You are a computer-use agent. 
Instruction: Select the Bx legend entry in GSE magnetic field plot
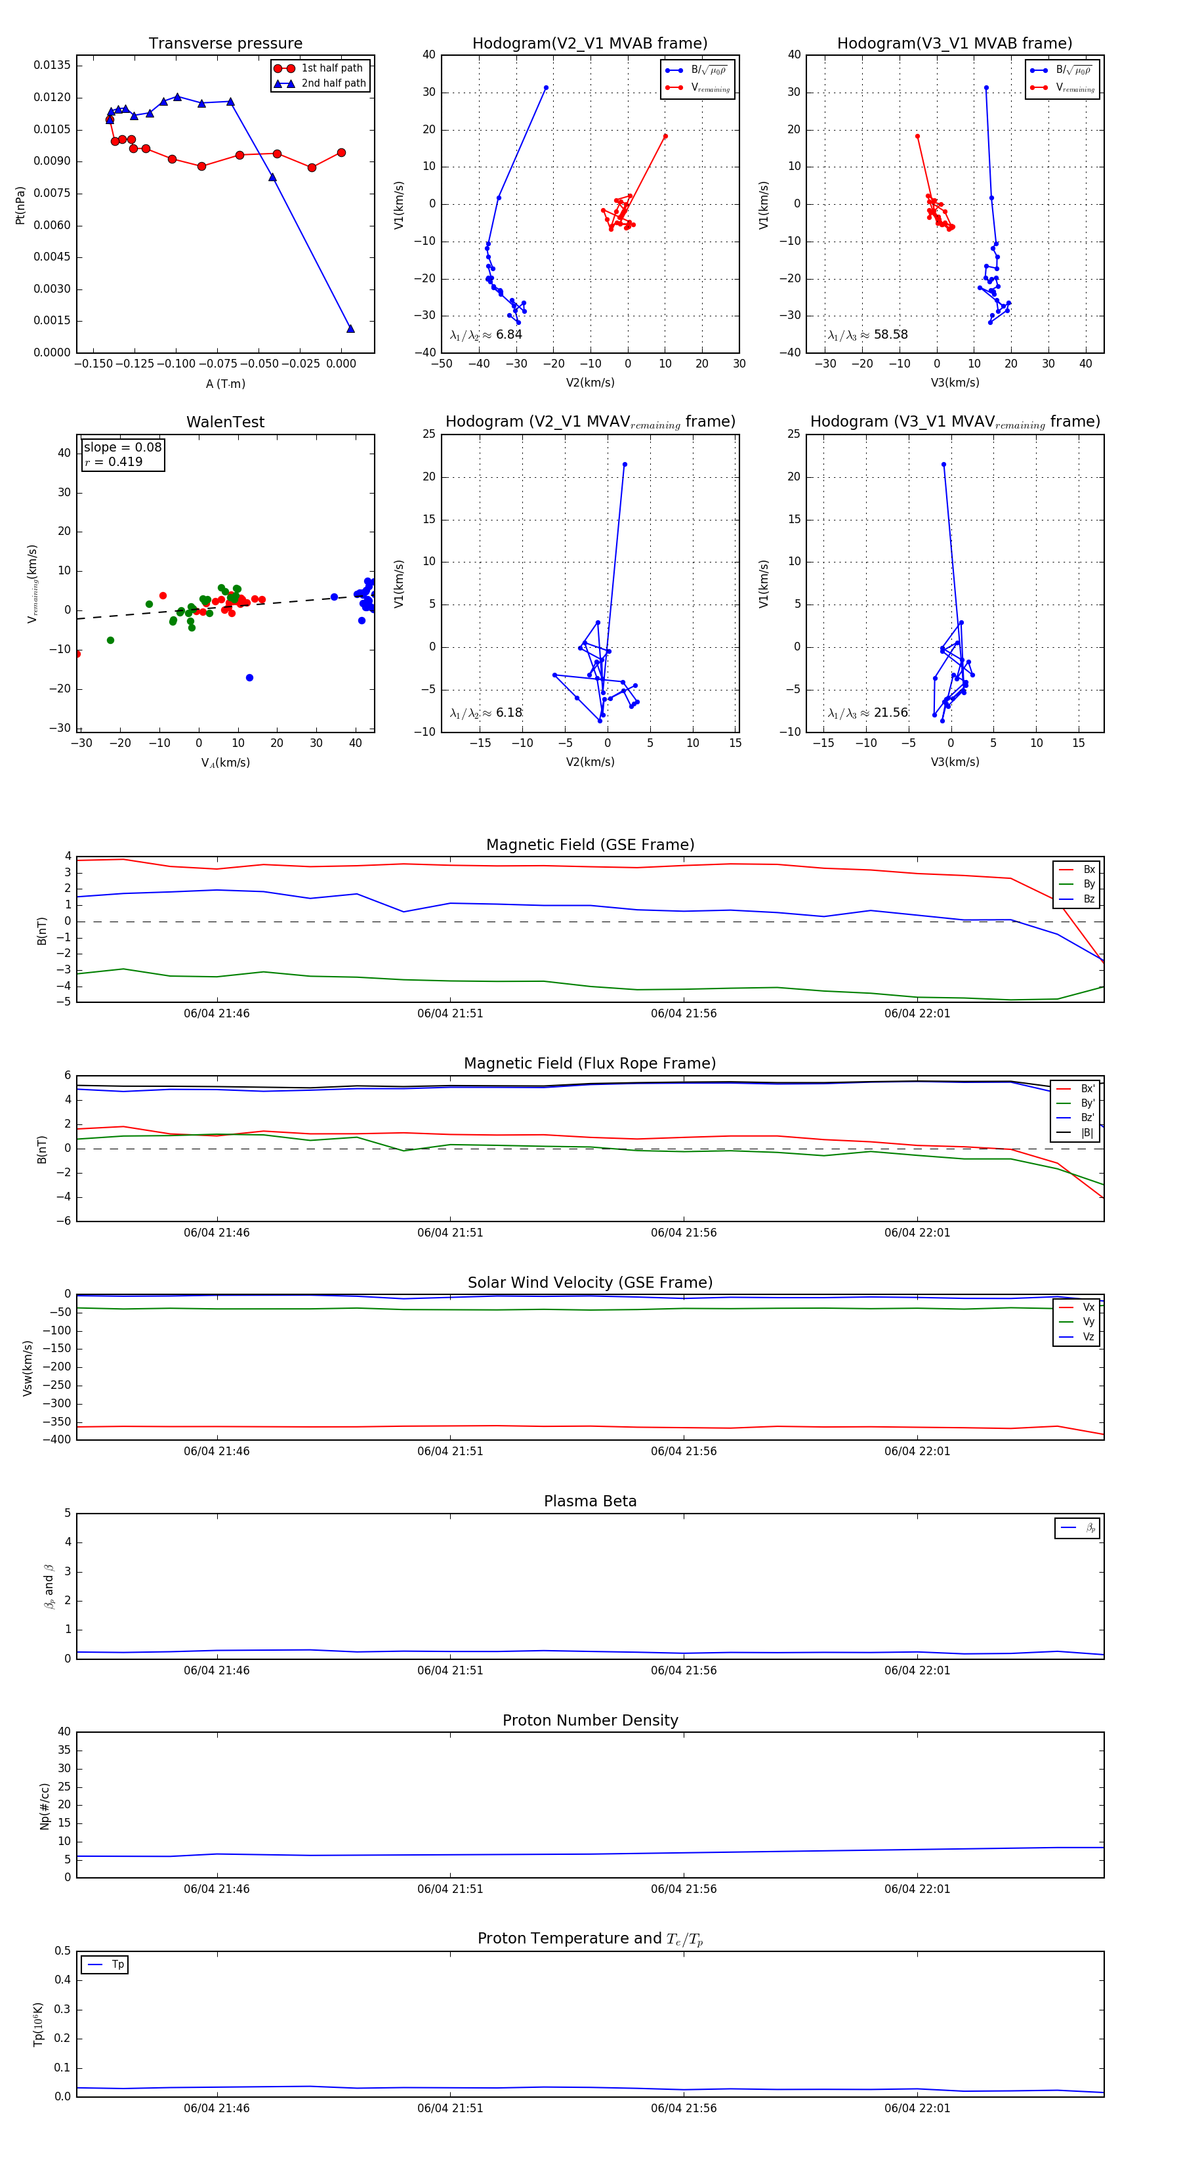click(x=1077, y=870)
